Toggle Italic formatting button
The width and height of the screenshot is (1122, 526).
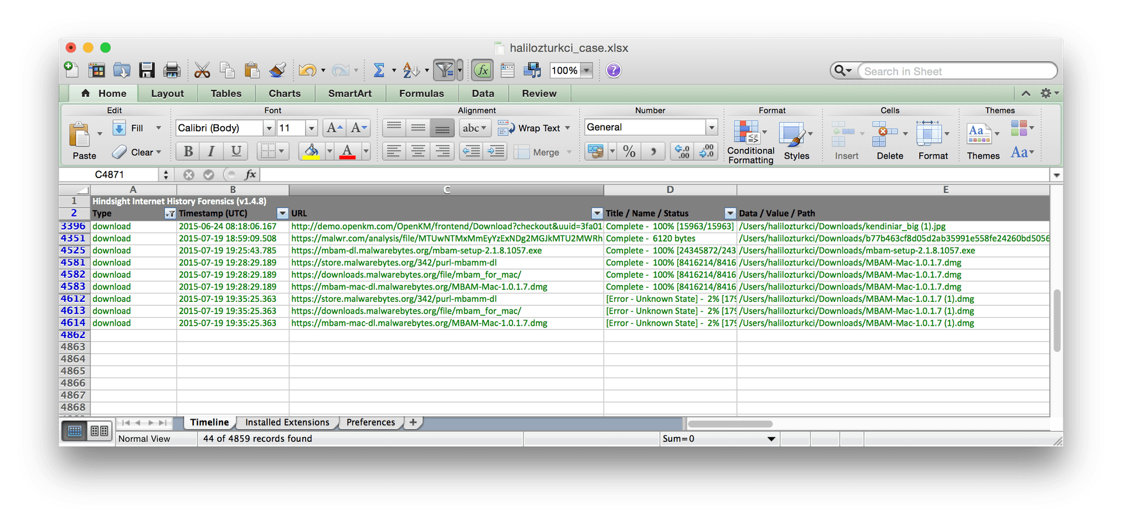(x=212, y=152)
